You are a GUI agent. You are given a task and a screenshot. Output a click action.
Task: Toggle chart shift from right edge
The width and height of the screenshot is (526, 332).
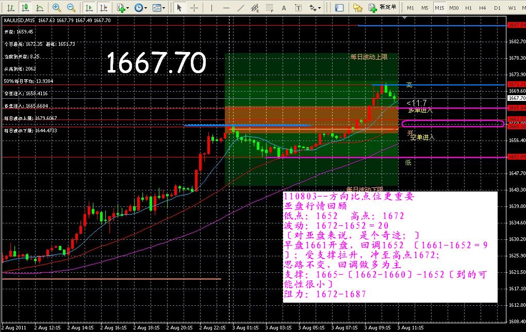click(104, 8)
